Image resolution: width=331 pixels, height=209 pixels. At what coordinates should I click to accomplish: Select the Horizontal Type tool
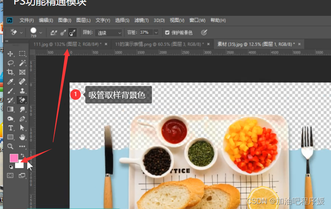(10, 128)
